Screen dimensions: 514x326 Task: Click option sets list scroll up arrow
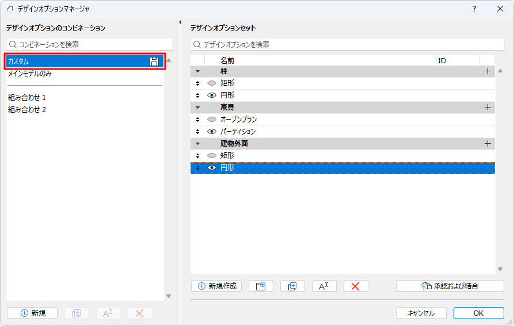coord(500,71)
